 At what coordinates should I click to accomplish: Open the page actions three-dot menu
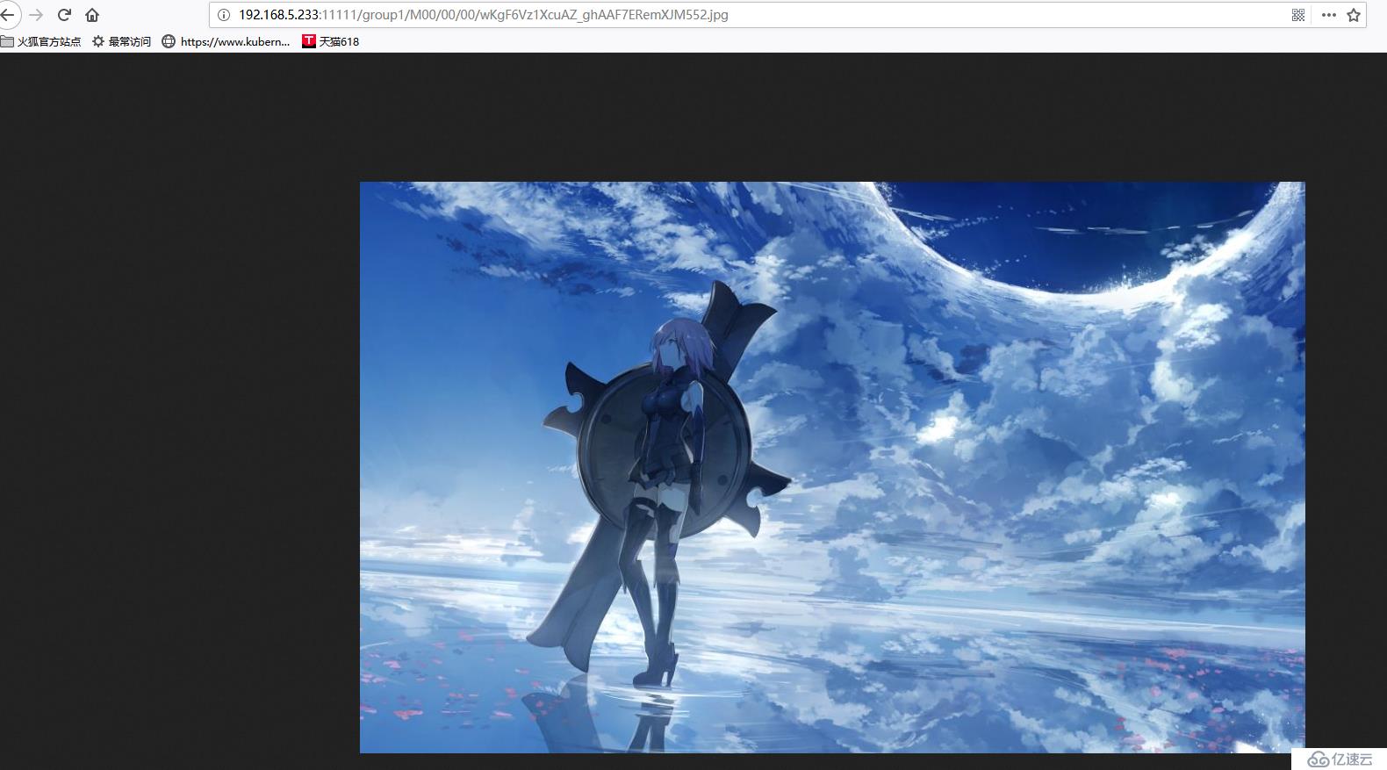click(1328, 15)
